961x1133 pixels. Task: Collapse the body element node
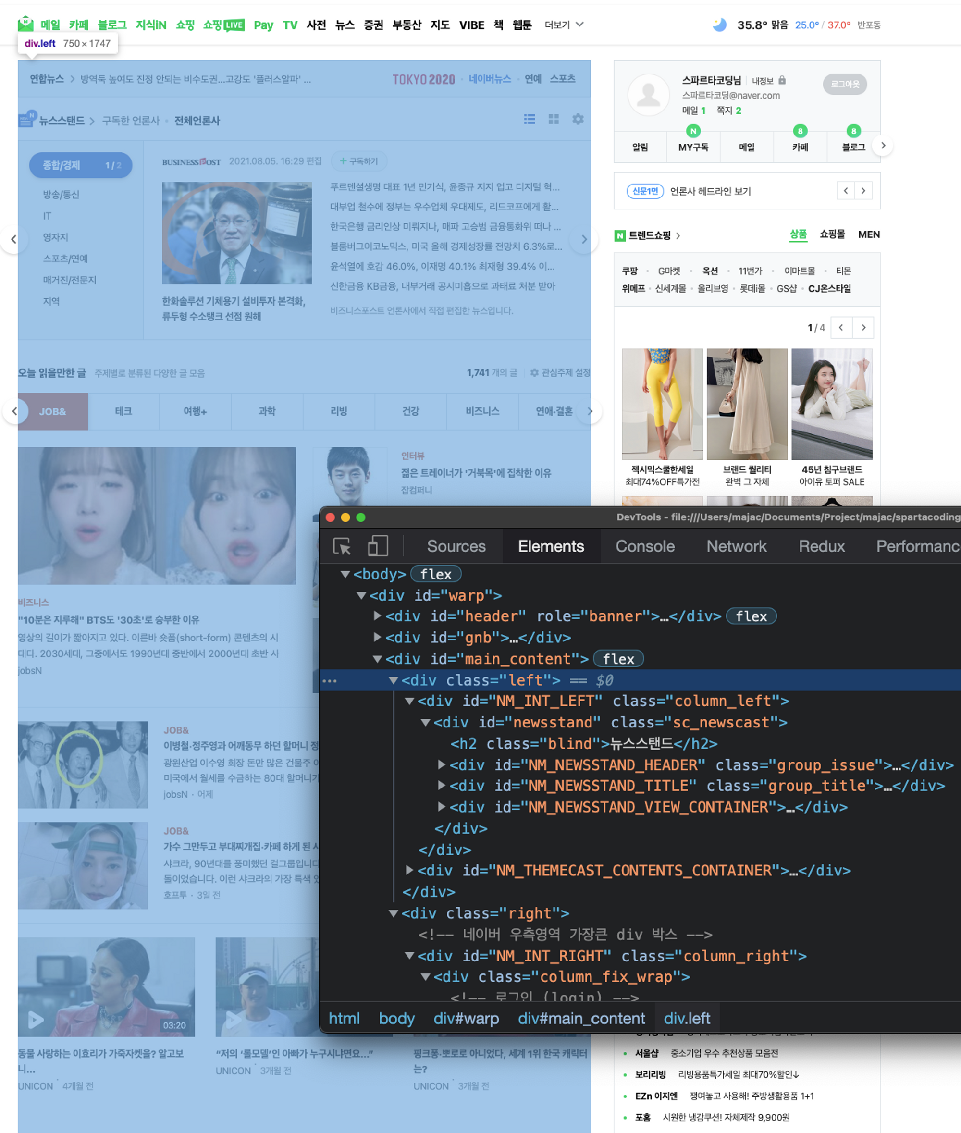[345, 574]
